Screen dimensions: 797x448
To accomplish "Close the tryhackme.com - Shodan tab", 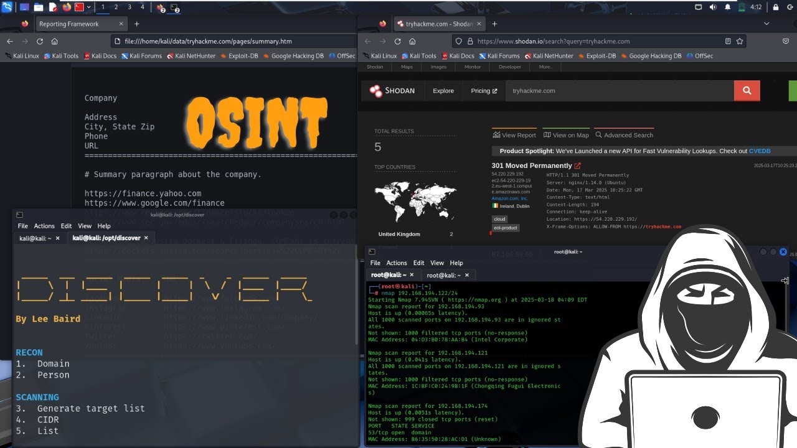I will [x=479, y=24].
